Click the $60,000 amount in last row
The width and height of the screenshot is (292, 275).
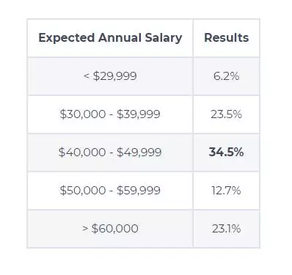coord(115,229)
